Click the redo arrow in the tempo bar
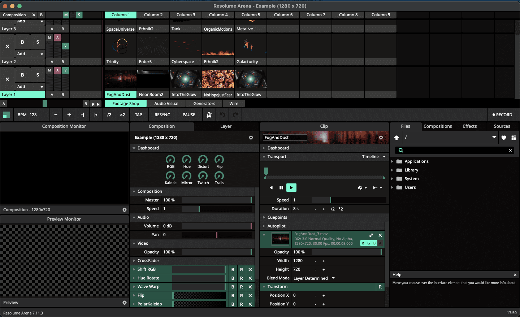Viewport: 520px width, 317px height. pos(235,115)
